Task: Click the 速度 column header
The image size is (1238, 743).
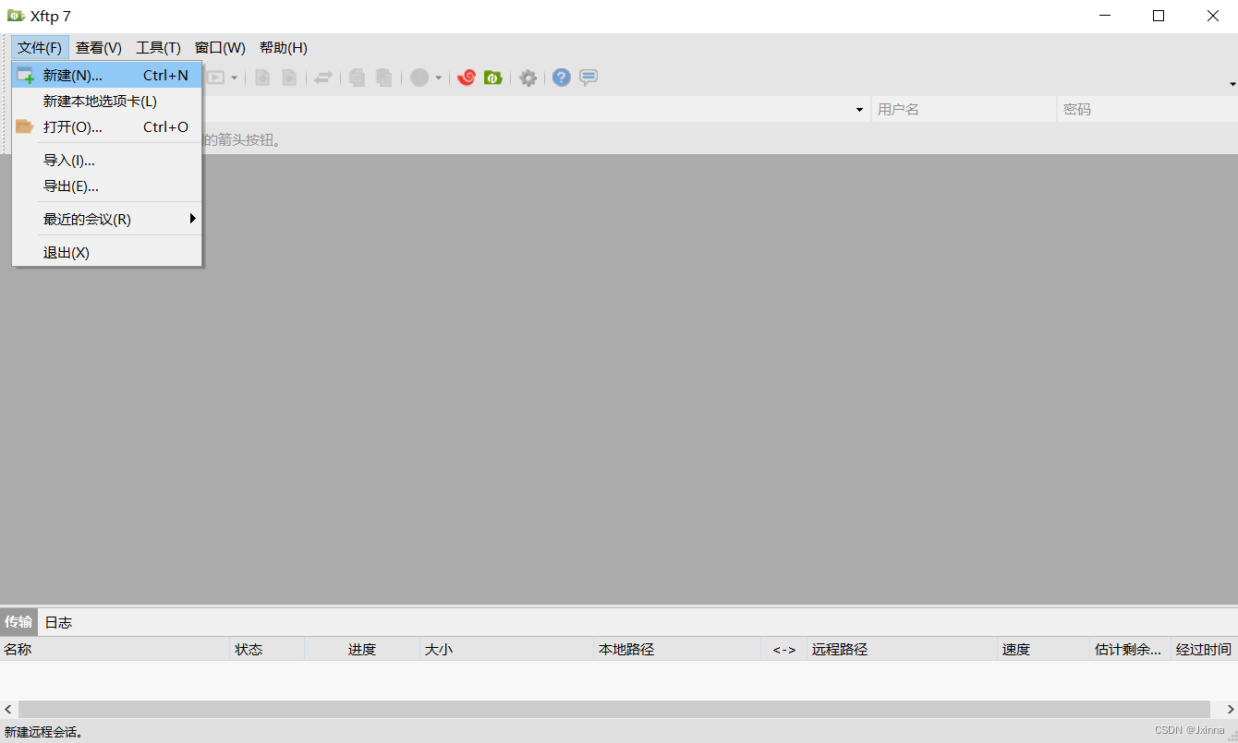Action: point(1044,650)
